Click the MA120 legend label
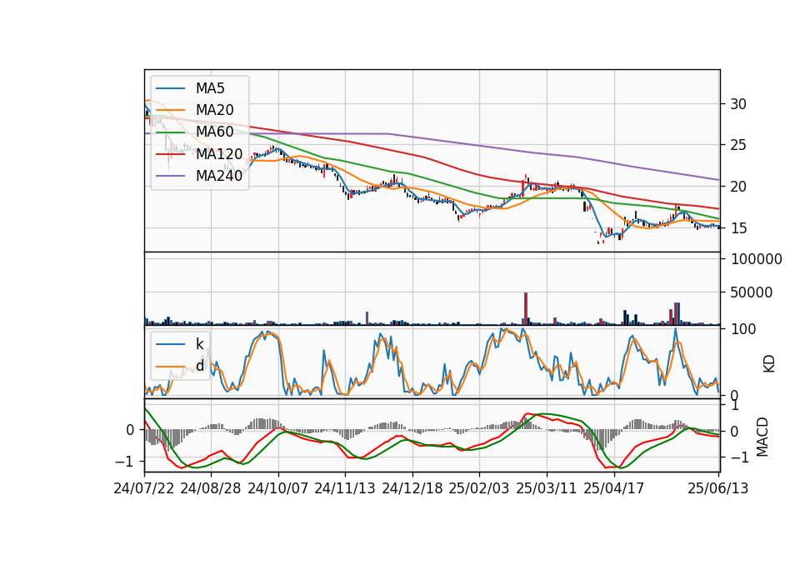The height and width of the screenshot is (575, 800). (x=219, y=153)
